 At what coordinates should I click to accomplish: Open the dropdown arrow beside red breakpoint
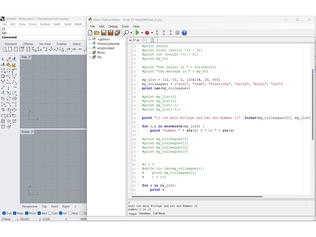(152, 33)
